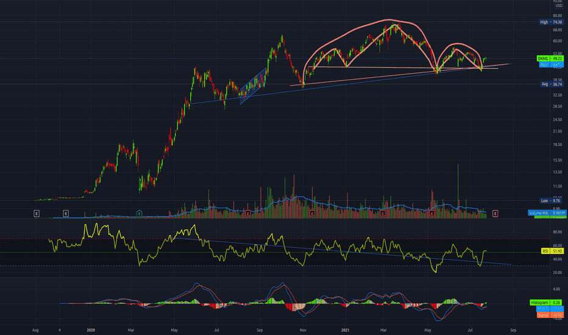Click the Low 9.76 price label

click(x=551, y=200)
